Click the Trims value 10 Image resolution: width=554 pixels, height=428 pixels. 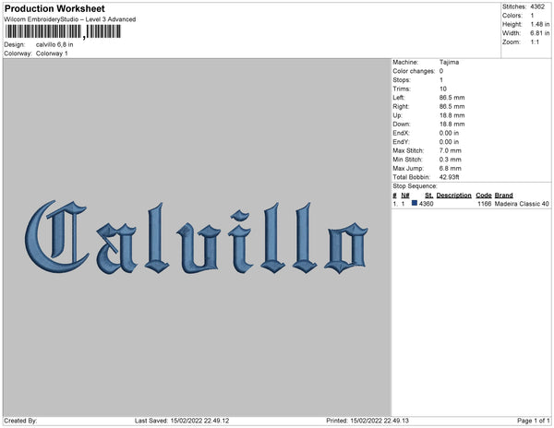point(443,89)
